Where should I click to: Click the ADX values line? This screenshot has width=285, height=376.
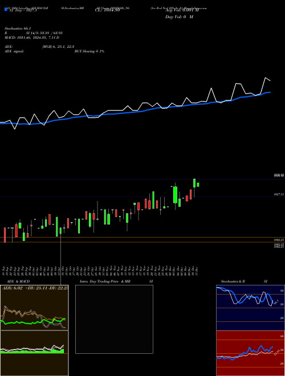point(39,47)
